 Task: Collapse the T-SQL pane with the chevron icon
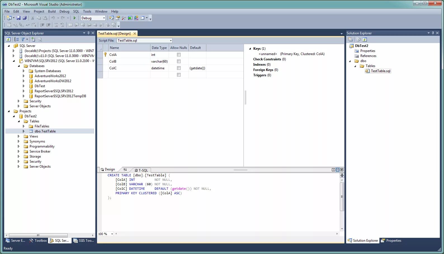tap(342, 170)
